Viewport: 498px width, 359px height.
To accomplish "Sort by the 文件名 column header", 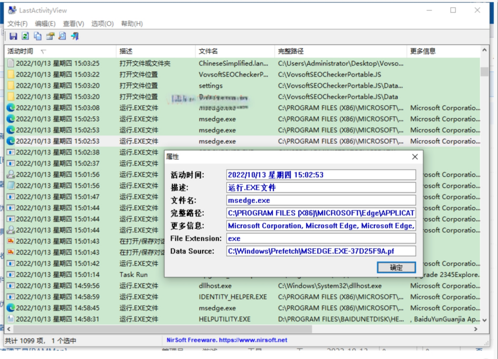I will click(208, 51).
